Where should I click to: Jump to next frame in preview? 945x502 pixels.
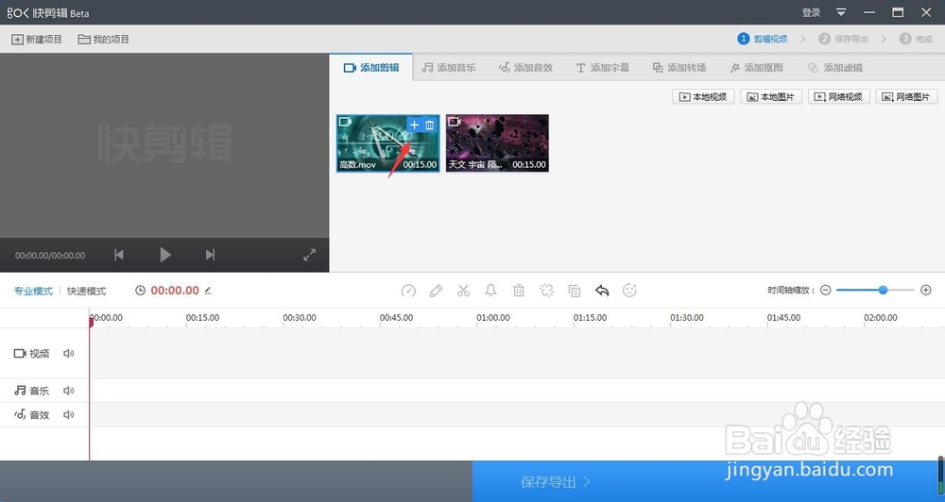(x=210, y=255)
